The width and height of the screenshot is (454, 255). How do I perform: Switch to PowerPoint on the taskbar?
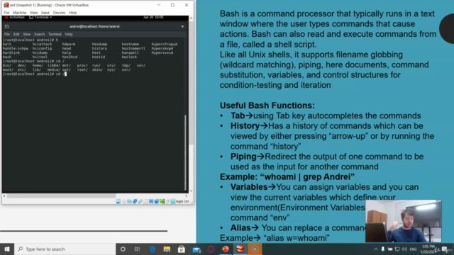pyautogui.click(x=226, y=249)
